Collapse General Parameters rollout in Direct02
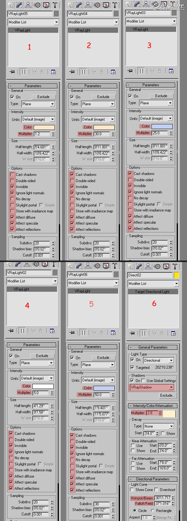Viewport: 187px width, 521px height. coord(153,347)
